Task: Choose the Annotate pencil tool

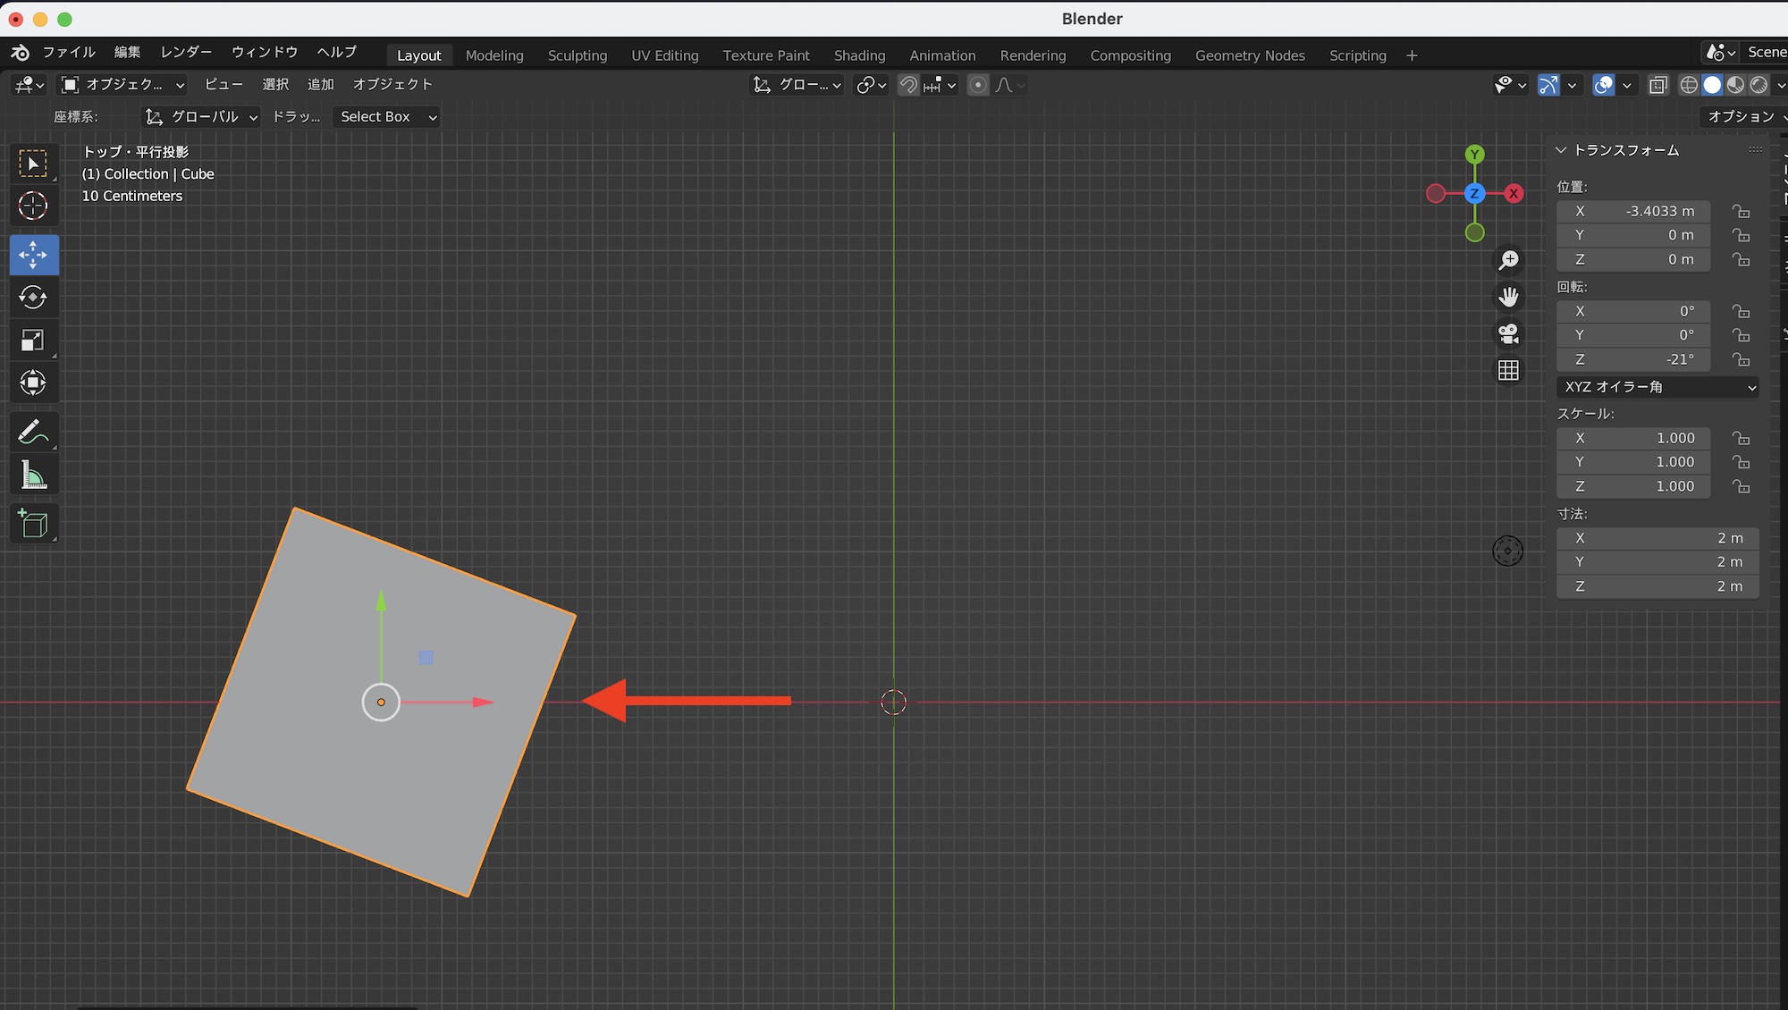Action: point(33,433)
